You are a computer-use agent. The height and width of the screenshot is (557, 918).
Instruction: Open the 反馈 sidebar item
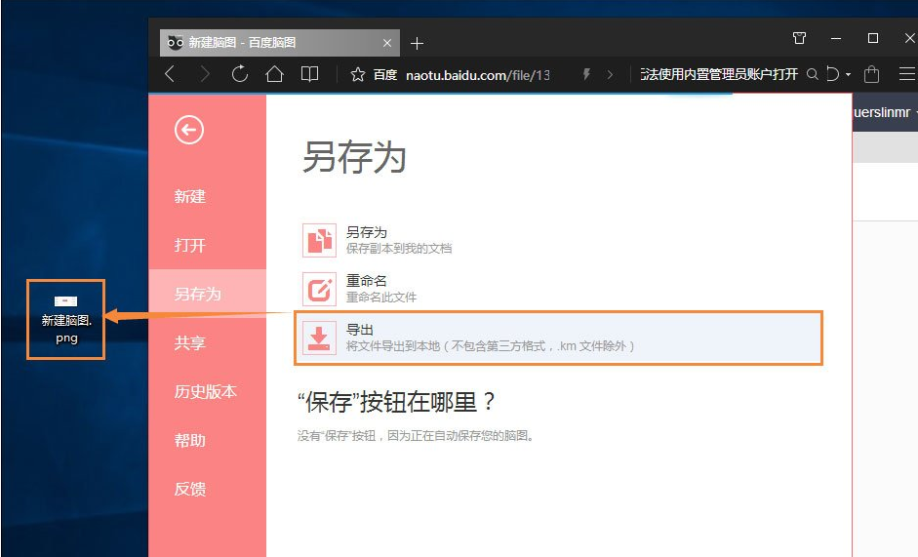189,489
